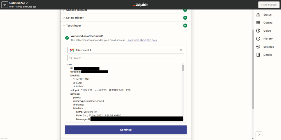Select the History sidebar label
This screenshot has width=281, height=140.
click(x=268, y=39)
